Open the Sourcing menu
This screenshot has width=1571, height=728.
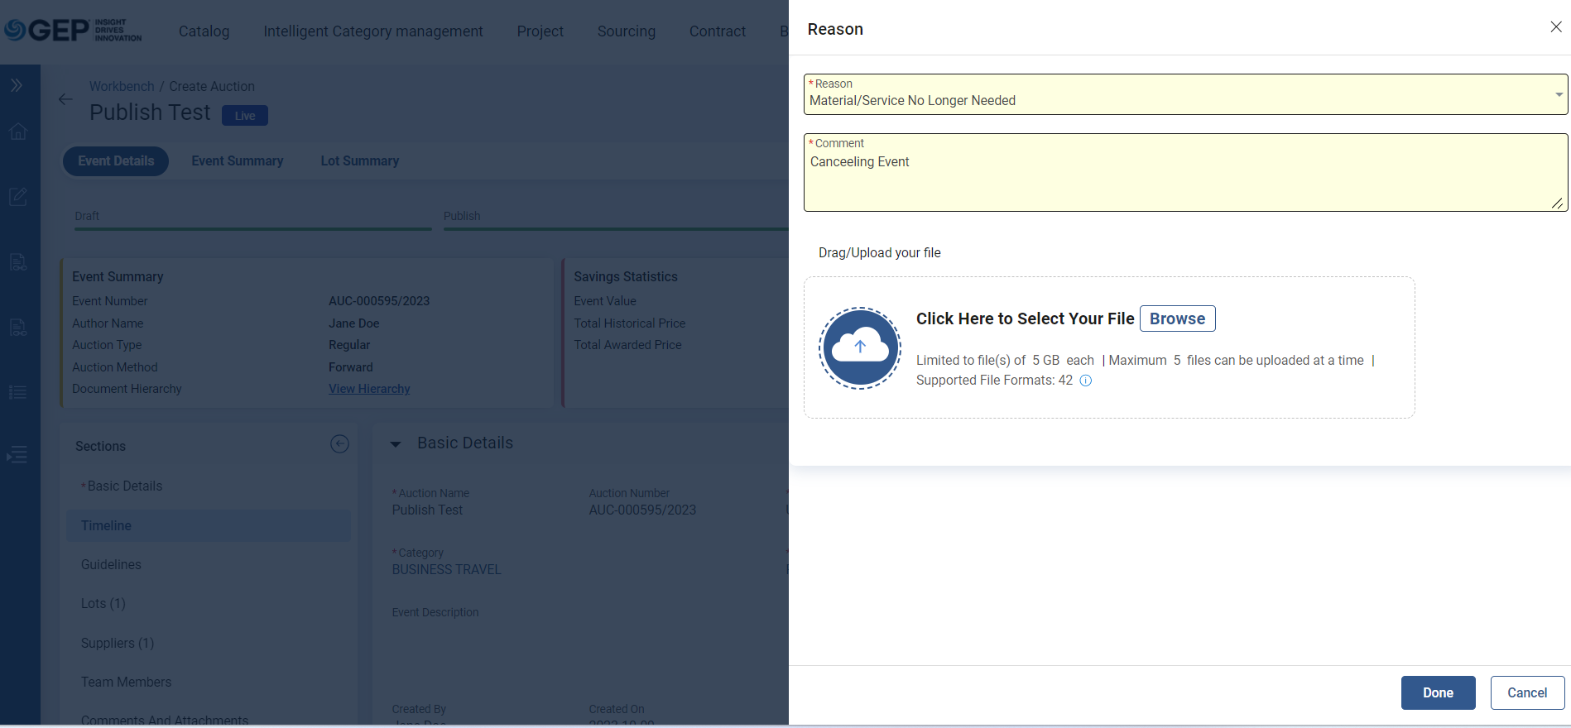coord(626,31)
